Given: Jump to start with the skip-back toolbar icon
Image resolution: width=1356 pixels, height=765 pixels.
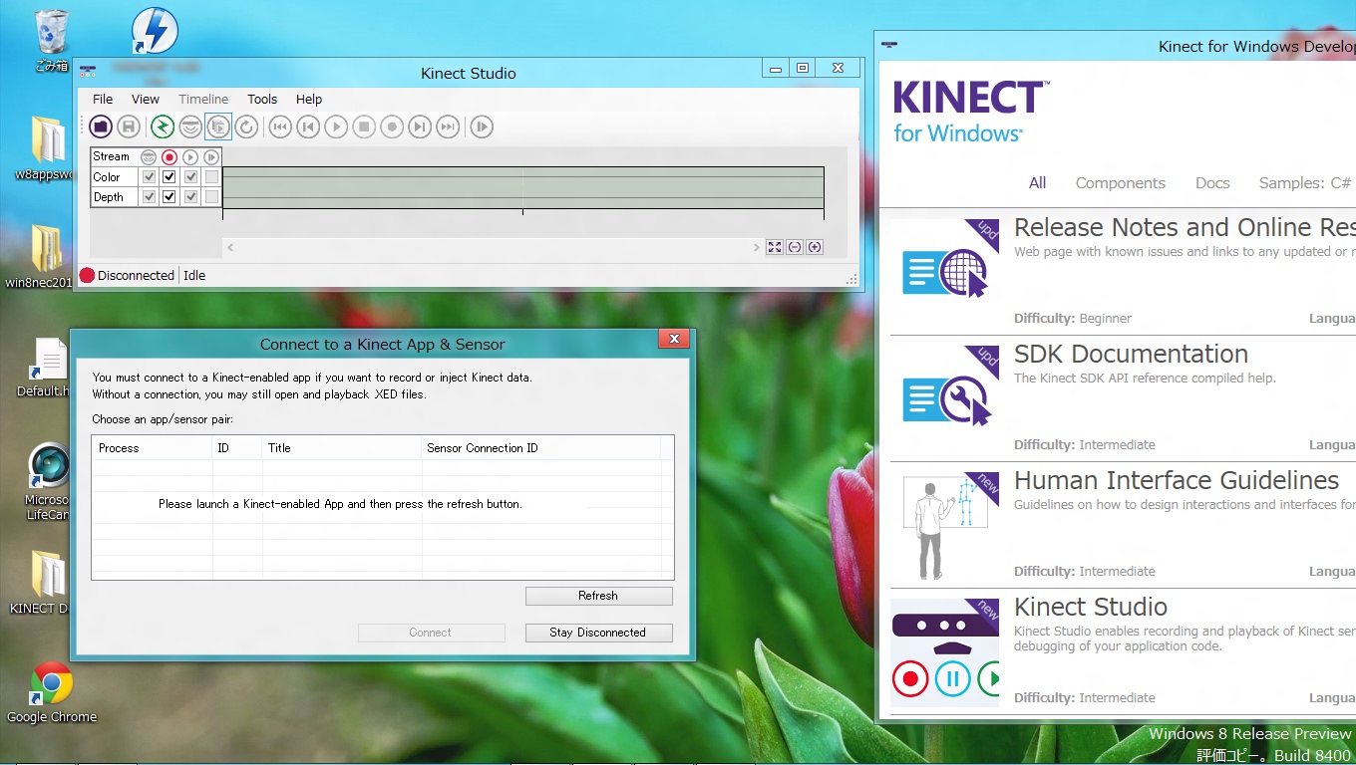Looking at the screenshot, I should point(280,127).
